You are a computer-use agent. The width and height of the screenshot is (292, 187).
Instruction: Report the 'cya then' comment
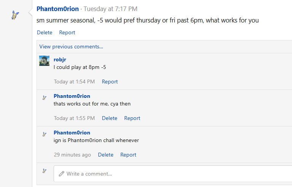(x=132, y=118)
